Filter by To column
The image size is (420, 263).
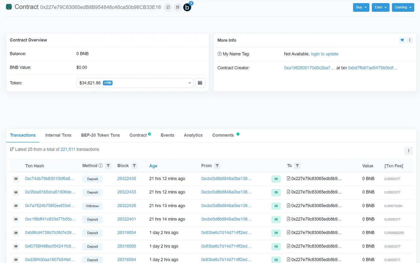297,166
